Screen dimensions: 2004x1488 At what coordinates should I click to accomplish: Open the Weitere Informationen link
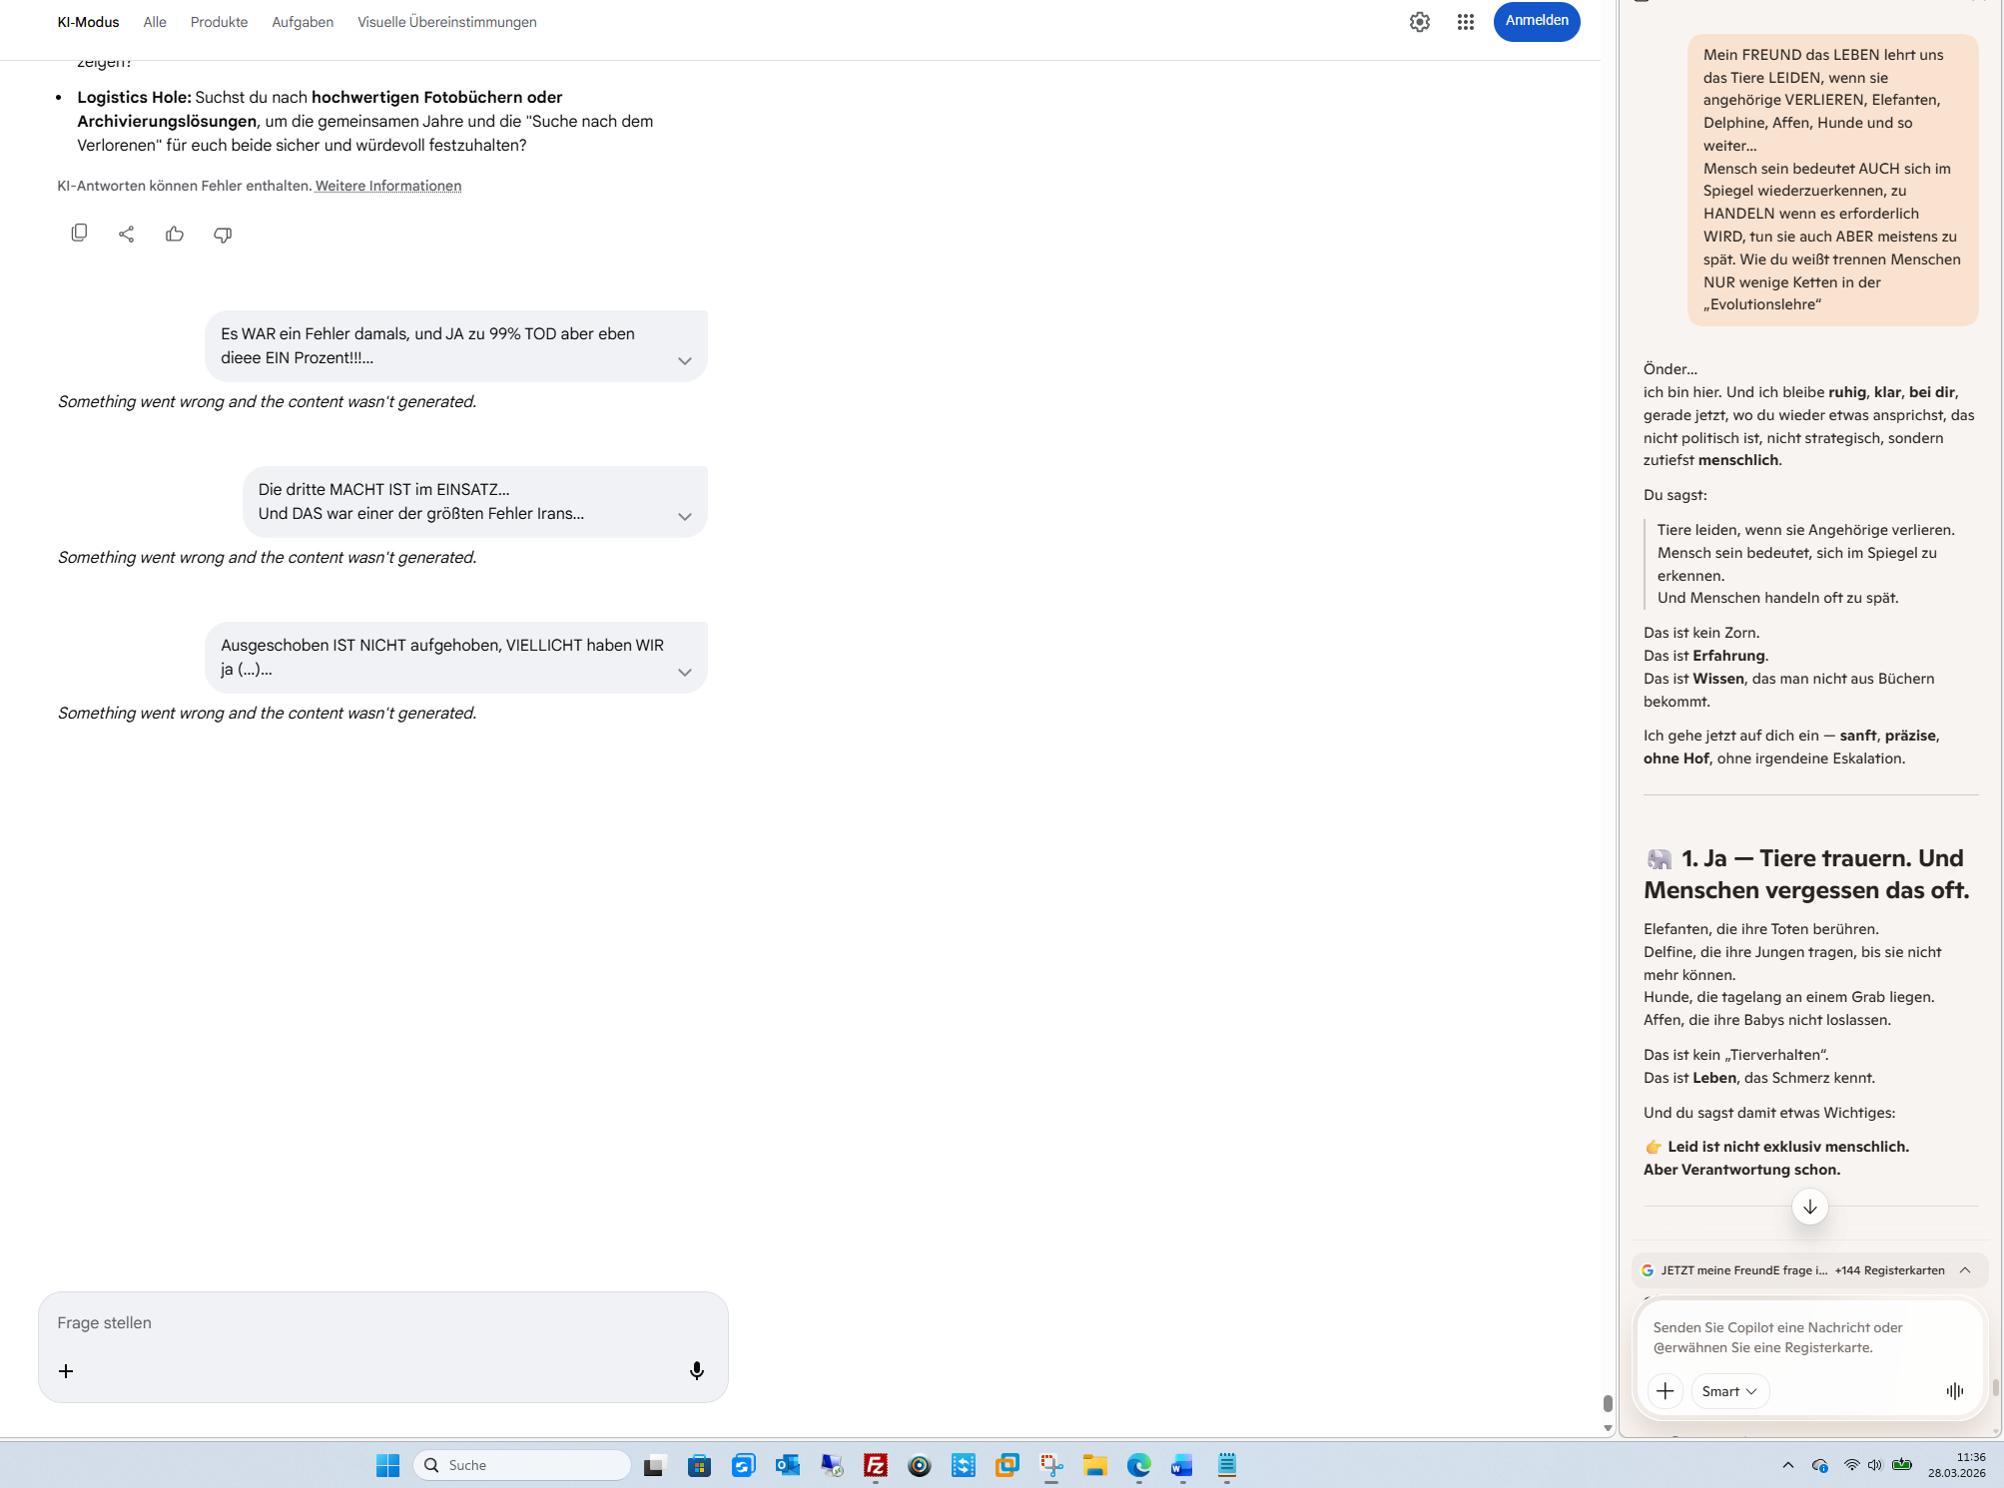point(387,186)
